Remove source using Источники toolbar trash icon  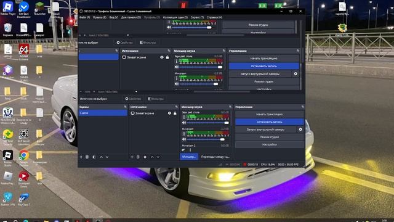tap(138, 157)
